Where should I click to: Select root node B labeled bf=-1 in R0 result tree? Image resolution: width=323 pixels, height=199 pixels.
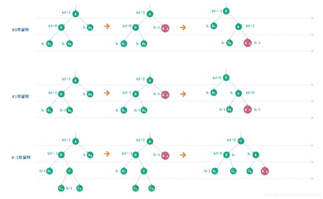226,11
